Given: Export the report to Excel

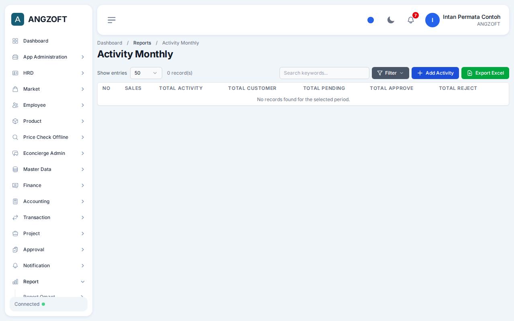Looking at the screenshot, I should point(485,73).
